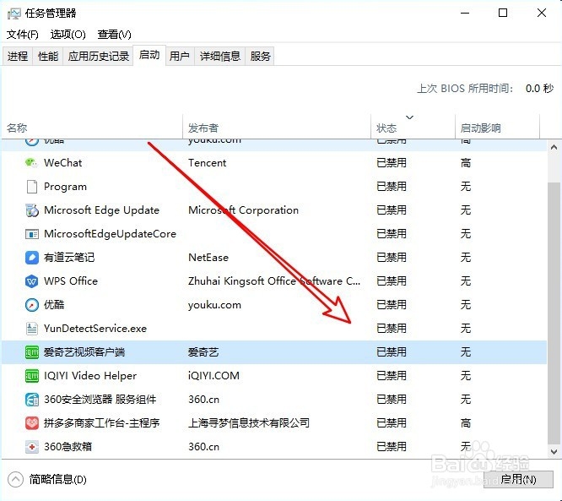Switch to the 用户 tab

[180, 57]
